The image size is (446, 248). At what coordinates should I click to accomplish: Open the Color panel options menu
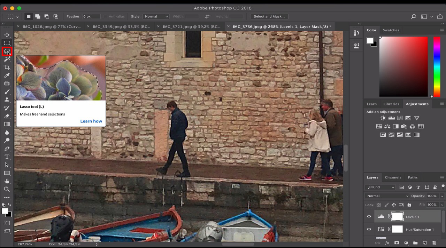(442, 30)
